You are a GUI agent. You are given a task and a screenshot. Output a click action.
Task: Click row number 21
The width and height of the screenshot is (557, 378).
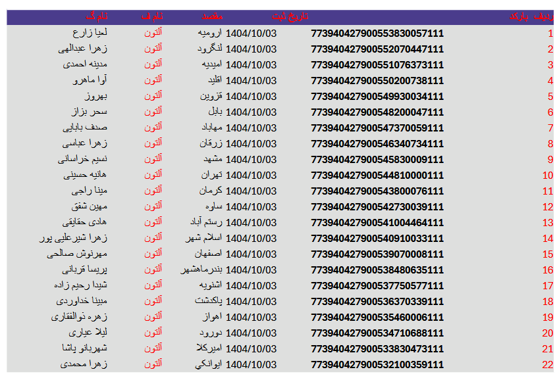(x=547, y=349)
